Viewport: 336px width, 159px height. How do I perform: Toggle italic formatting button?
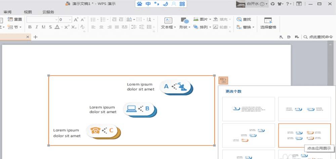click(x=37, y=27)
